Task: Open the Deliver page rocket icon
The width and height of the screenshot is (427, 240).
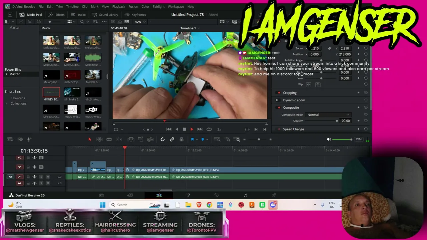Action: 274,195
